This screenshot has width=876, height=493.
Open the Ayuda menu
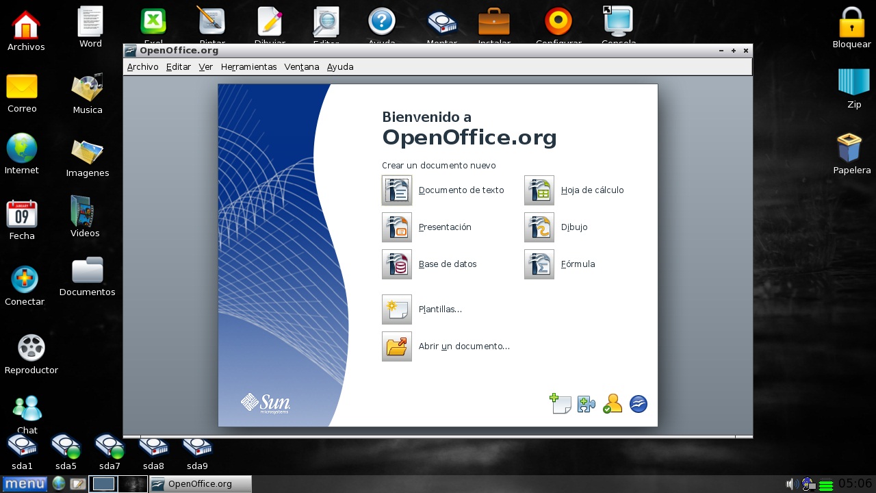click(x=340, y=67)
